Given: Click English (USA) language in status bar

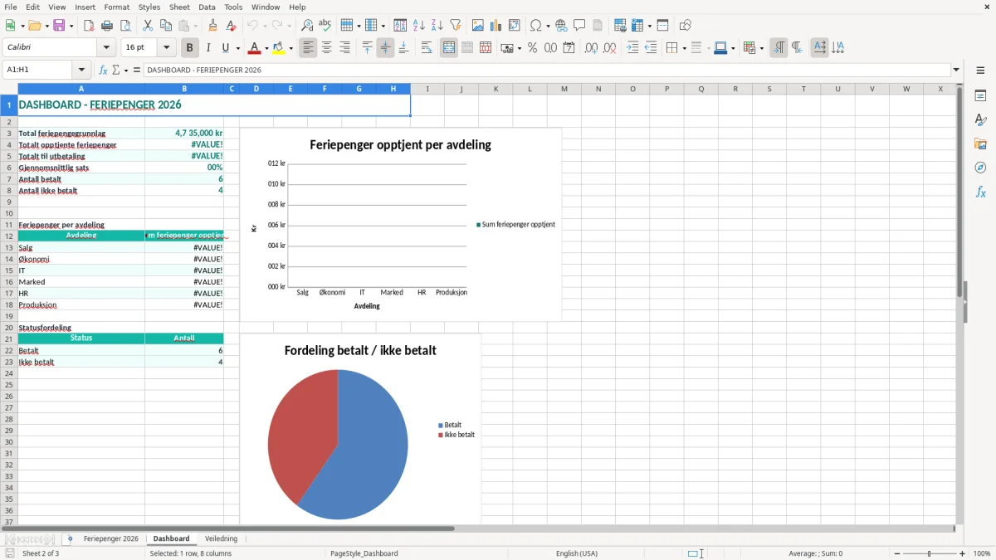Looking at the screenshot, I should [x=576, y=553].
